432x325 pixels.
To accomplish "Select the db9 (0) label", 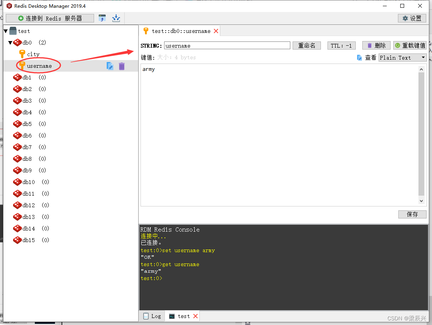I will pyautogui.click(x=34, y=170).
